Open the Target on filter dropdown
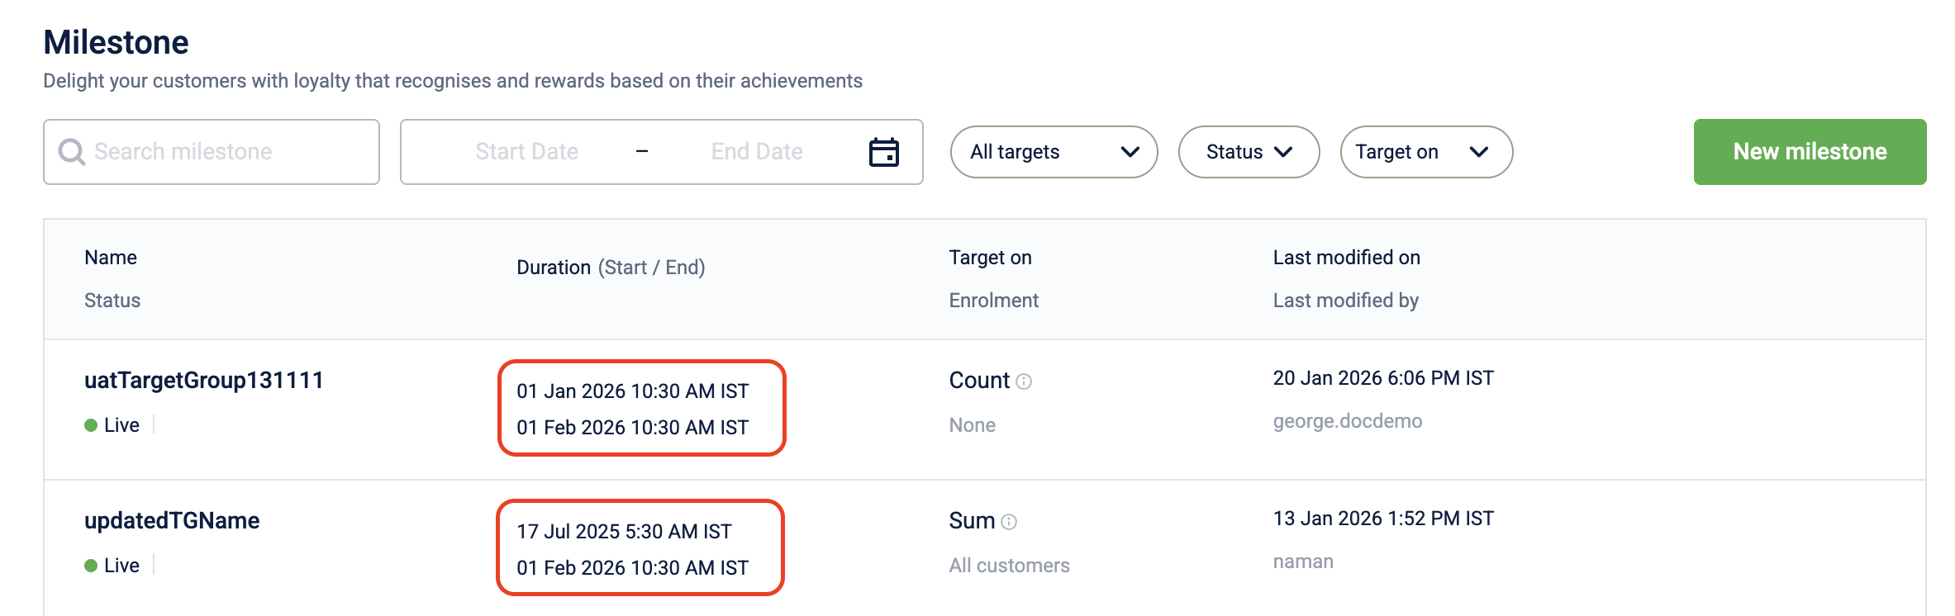Image resolution: width=1955 pixels, height=616 pixels. [x=1426, y=152]
